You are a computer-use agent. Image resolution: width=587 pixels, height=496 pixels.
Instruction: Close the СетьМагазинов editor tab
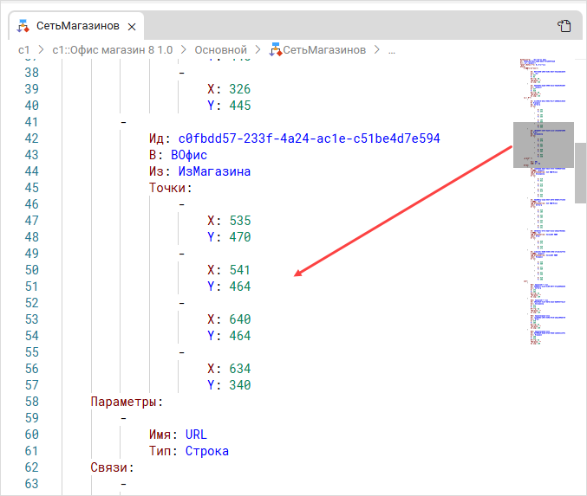[x=132, y=27]
